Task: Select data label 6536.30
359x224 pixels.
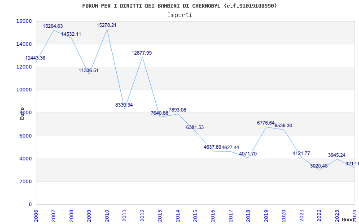Action: point(284,125)
